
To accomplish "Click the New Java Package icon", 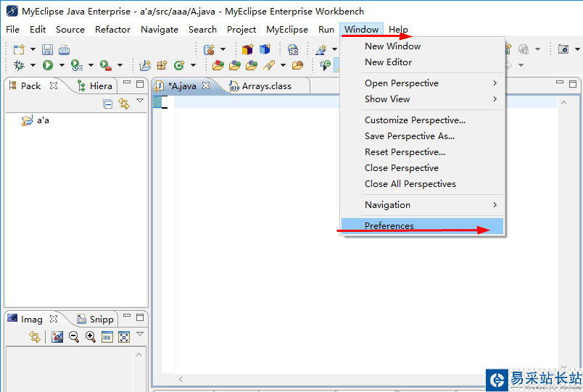I will pos(162,65).
